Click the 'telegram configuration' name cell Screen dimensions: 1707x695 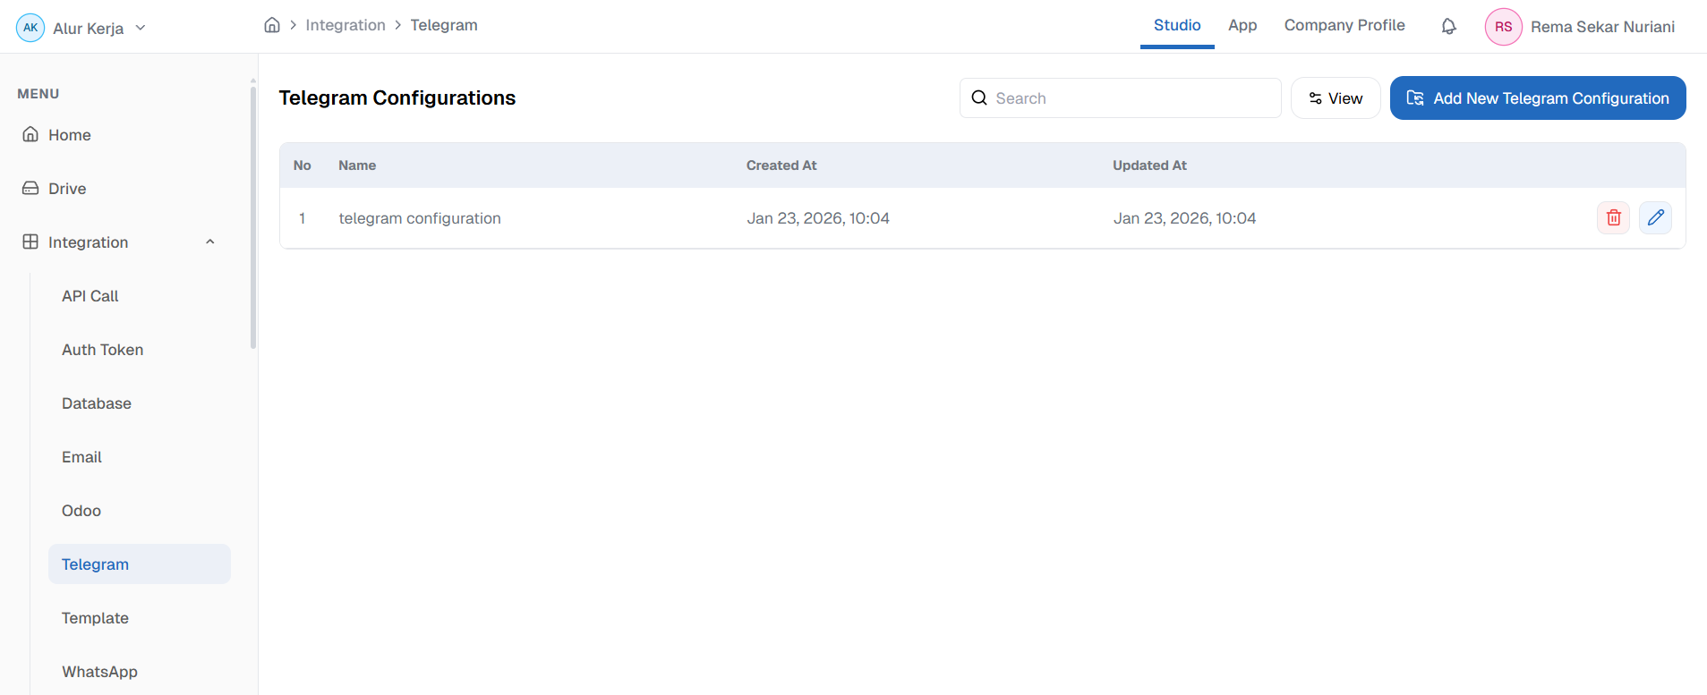[420, 218]
